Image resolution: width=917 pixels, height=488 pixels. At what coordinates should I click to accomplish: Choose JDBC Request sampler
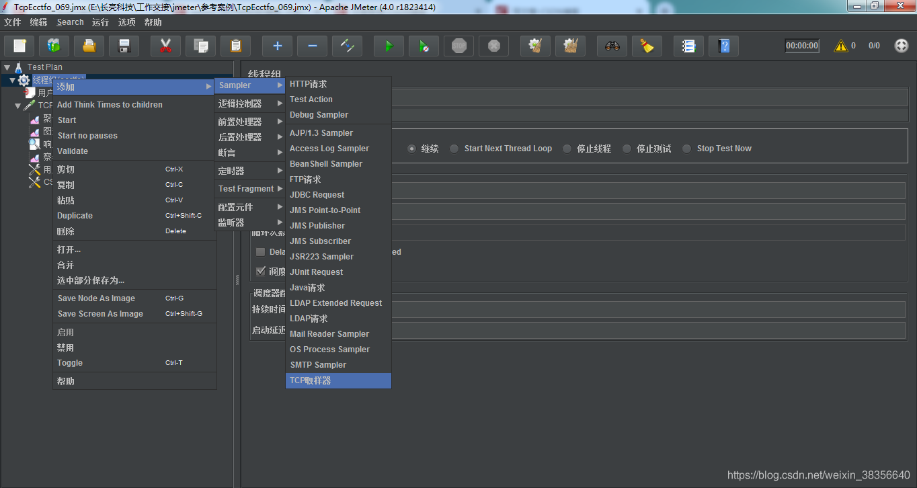pos(338,195)
